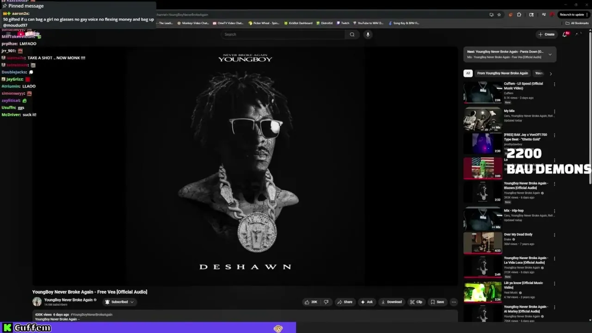This screenshot has height=333, width=592.
Task: Open the Twitch bookmark
Action: click(x=343, y=23)
